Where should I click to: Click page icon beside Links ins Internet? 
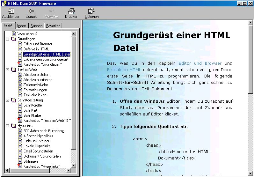[x=20, y=141]
